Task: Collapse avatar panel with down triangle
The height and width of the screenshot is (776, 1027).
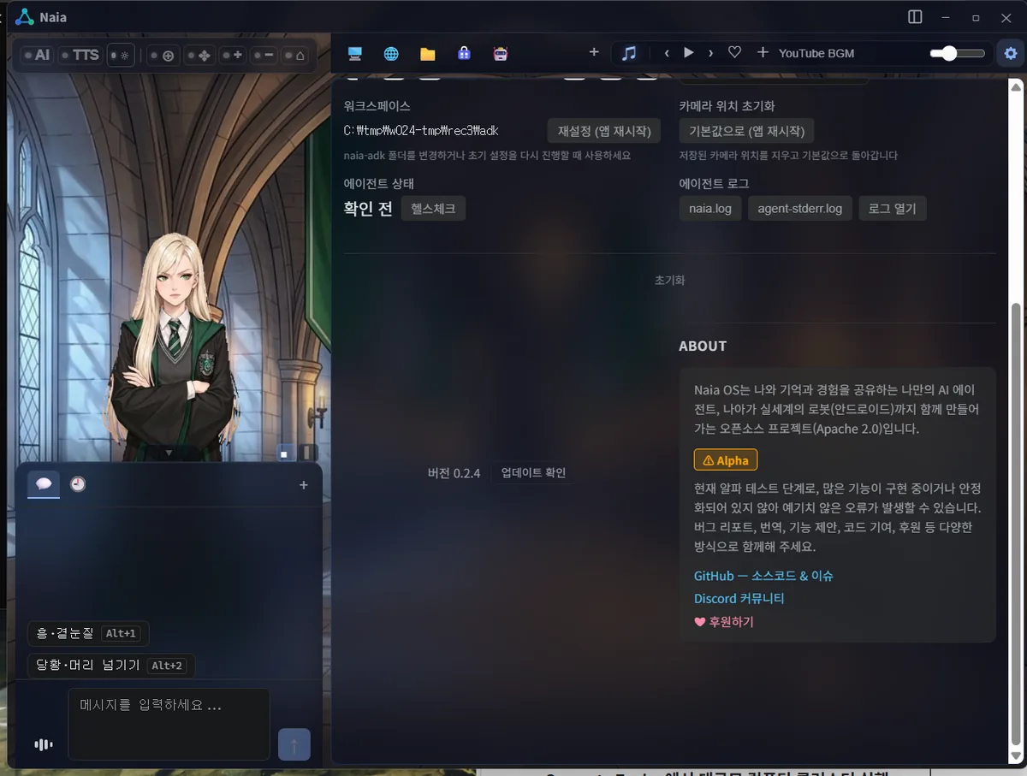Action: (169, 452)
